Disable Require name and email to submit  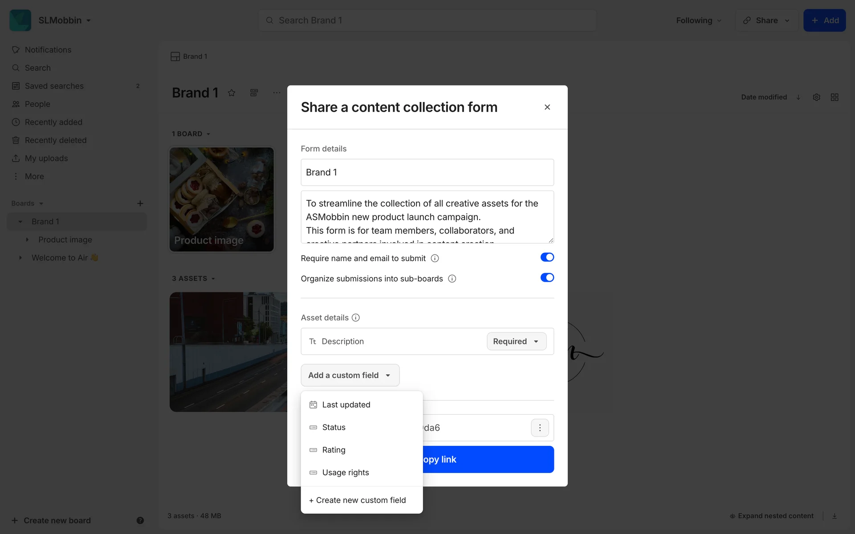(547, 257)
